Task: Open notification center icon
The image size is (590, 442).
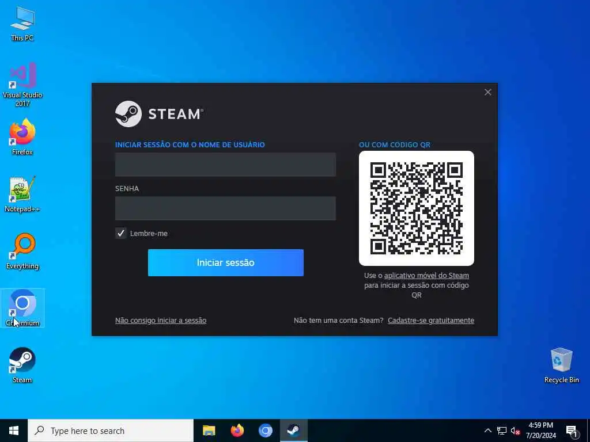Action: [x=572, y=431]
